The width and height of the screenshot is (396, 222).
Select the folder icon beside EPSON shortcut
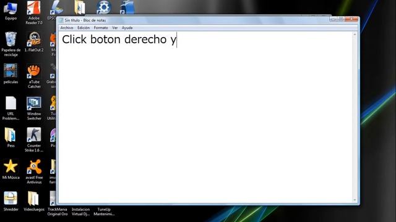80,7
